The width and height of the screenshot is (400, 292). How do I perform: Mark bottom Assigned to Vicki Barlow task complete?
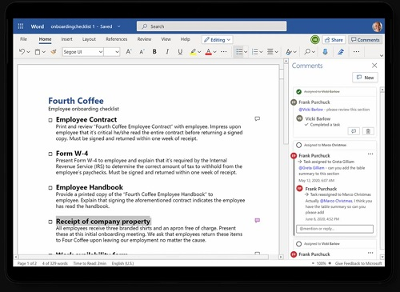(298, 244)
